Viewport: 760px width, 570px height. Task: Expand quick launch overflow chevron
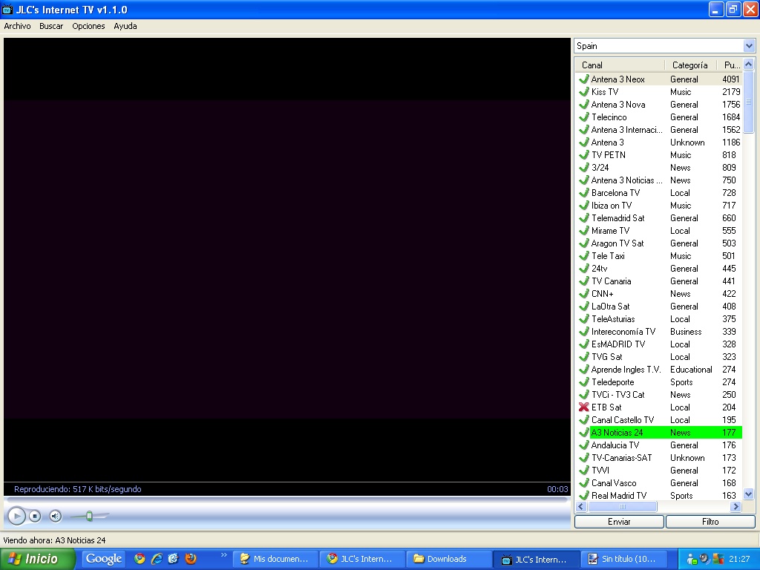pos(223,555)
